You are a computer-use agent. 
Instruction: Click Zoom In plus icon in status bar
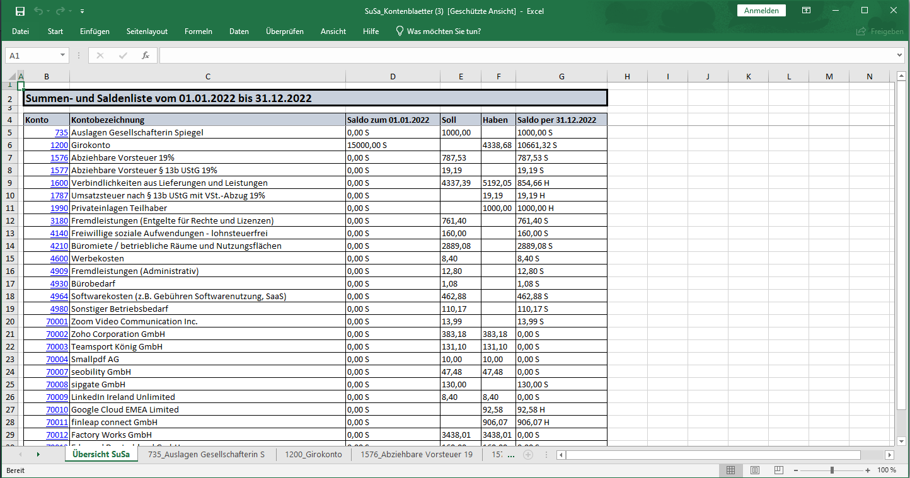click(x=867, y=470)
